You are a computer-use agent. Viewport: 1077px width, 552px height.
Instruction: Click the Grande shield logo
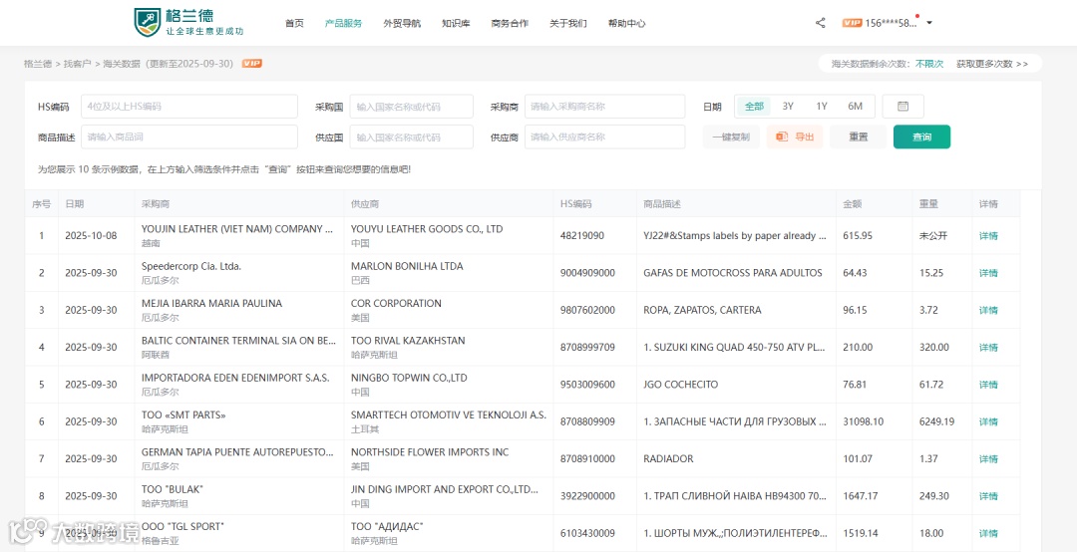tap(147, 22)
